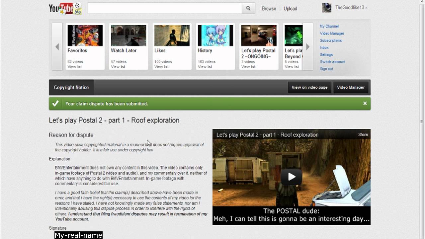Image resolution: width=425 pixels, height=239 pixels.
Task: Click the dark Video Manager button
Action: click(351, 87)
